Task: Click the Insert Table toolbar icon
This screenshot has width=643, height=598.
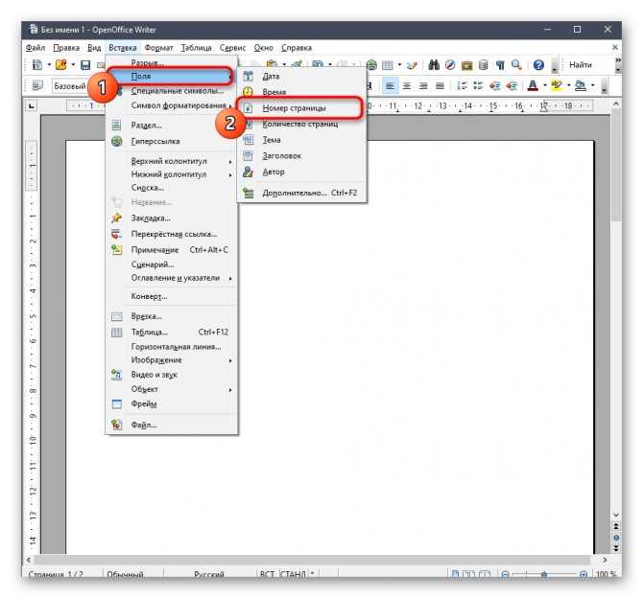Action: coord(388,65)
